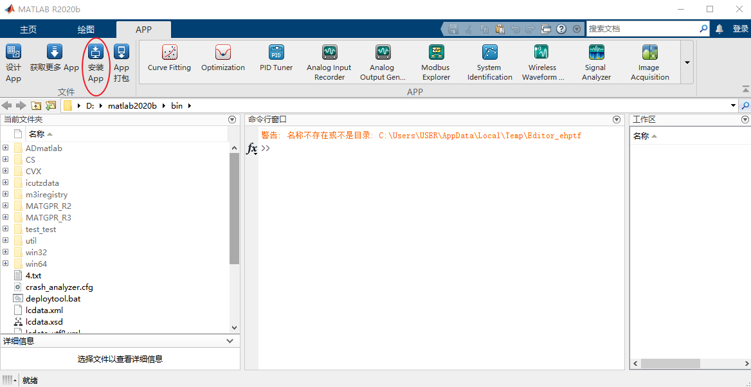Click the notification bell icon

(719, 29)
